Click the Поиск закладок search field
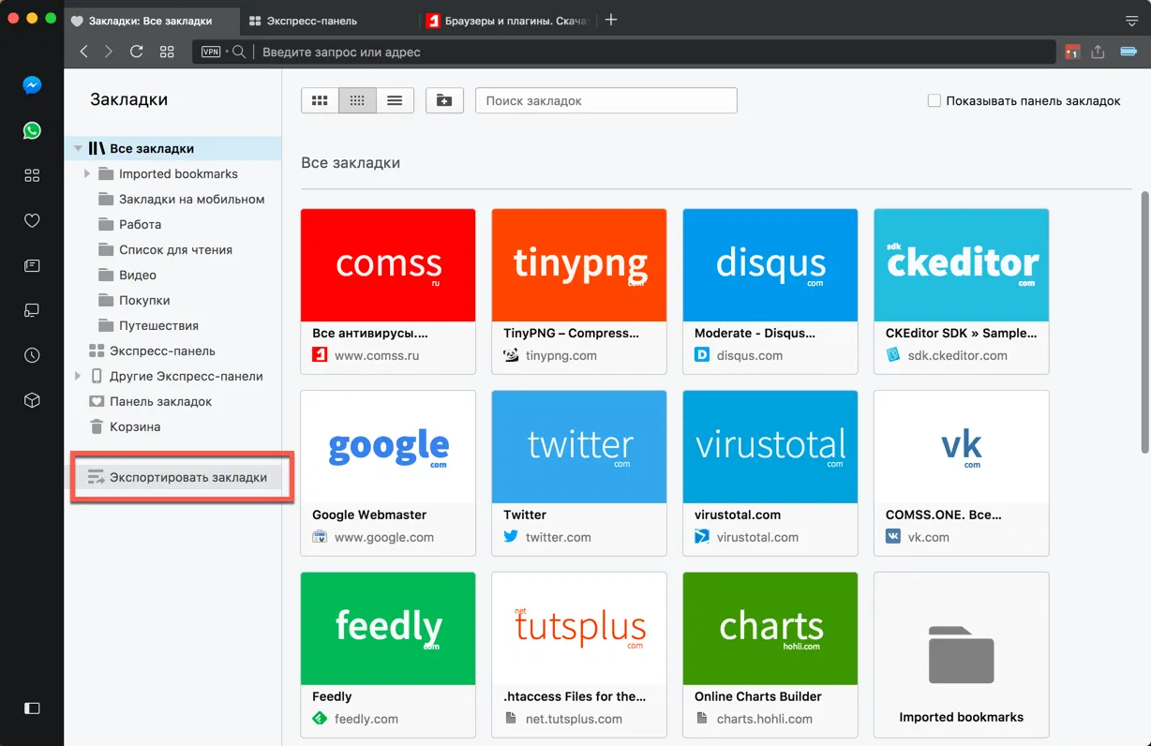This screenshot has width=1151, height=746. point(605,100)
